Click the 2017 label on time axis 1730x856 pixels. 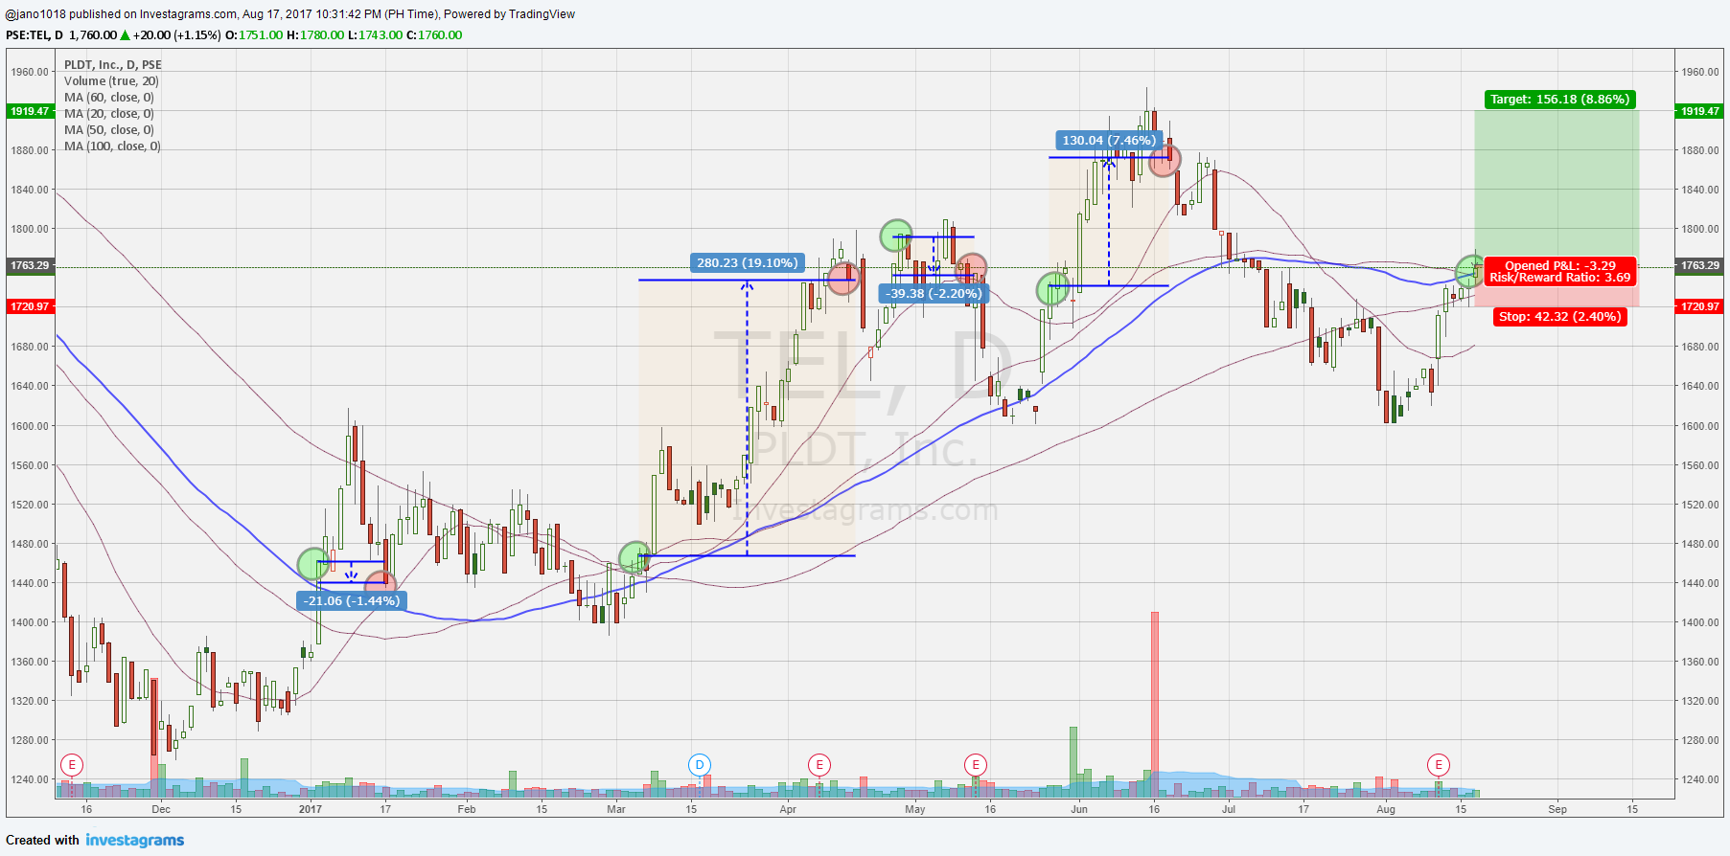pos(310,810)
